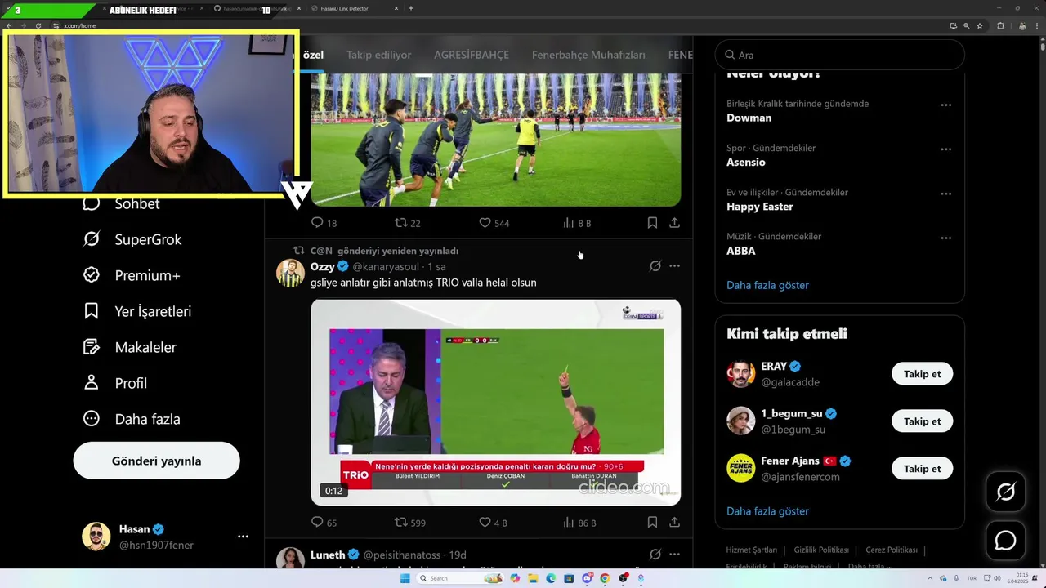Viewport: 1046px width, 588px height.
Task: Bookmark Ozzy's TRIO post
Action: click(652, 522)
